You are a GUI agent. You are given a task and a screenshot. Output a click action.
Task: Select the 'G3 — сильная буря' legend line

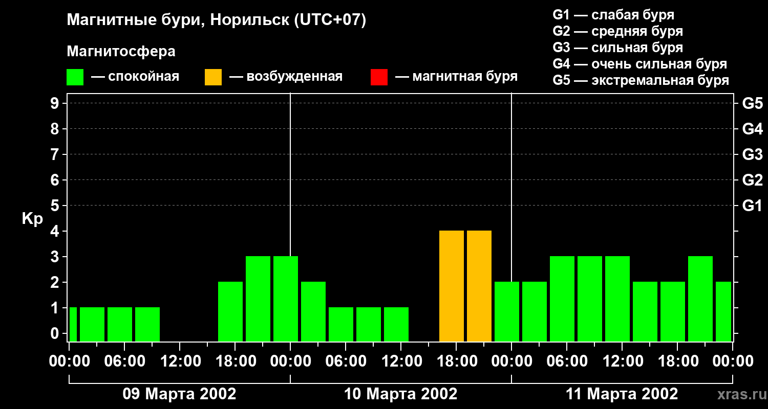tap(617, 48)
